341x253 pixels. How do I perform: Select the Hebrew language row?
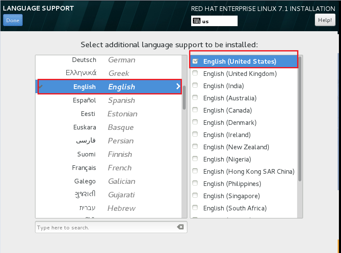tap(108, 208)
